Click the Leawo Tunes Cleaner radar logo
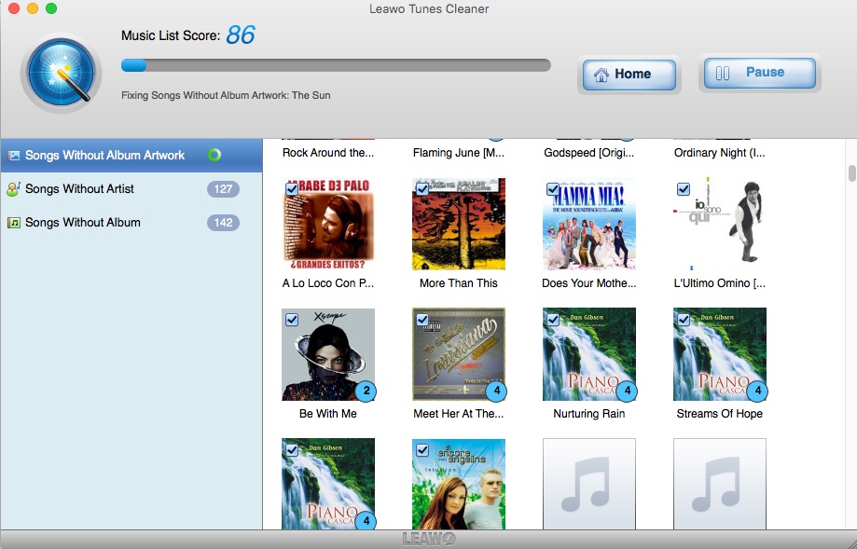This screenshot has height=549, width=857. pos(62,73)
